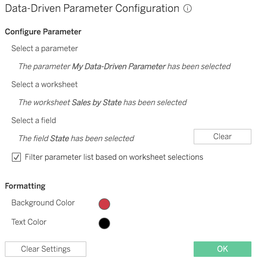The height and width of the screenshot is (261, 254).
Task: Confirm the configuration with OK
Action: click(223, 249)
